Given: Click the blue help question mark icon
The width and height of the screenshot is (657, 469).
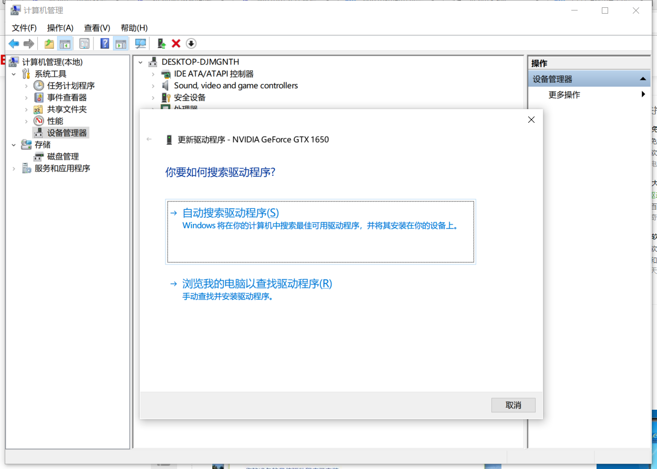Looking at the screenshot, I should click(x=105, y=44).
